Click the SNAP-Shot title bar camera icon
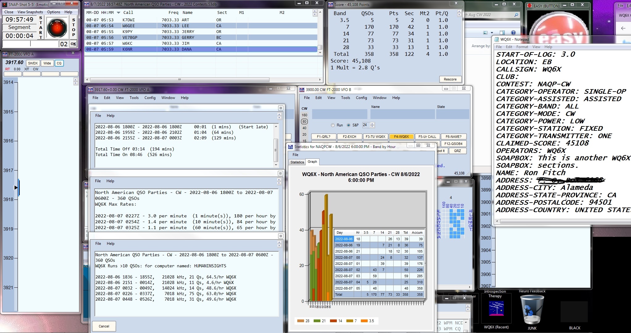This screenshot has width=631, height=333. (5, 4)
